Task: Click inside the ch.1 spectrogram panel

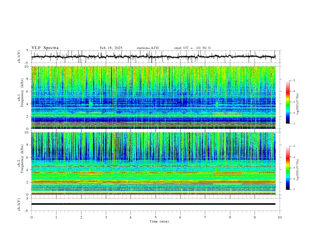Action: (x=153, y=97)
